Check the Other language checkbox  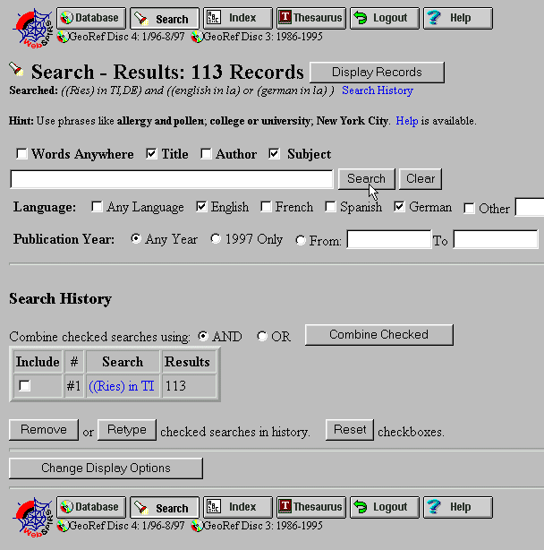(x=469, y=209)
